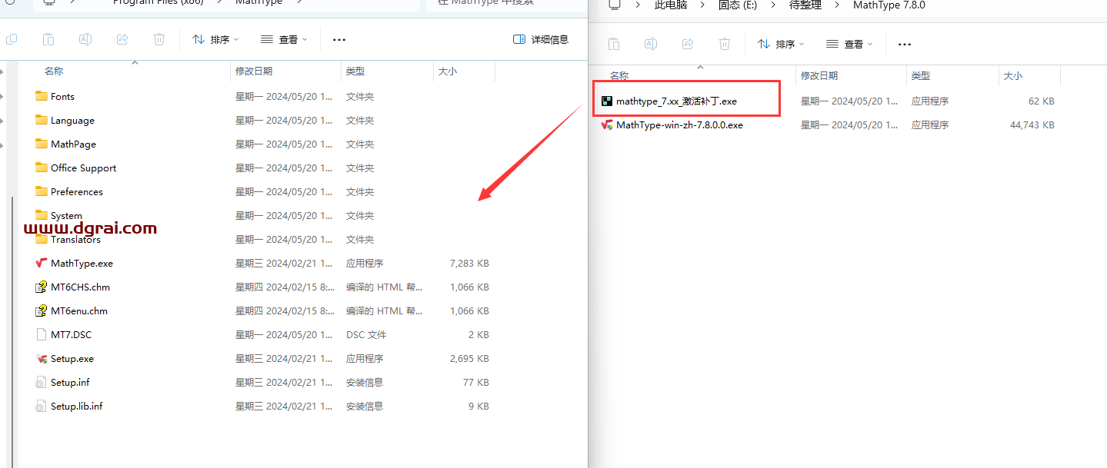Image resolution: width=1107 pixels, height=468 pixels.
Task: Sort right window by 修改日期 column
Action: coord(819,75)
